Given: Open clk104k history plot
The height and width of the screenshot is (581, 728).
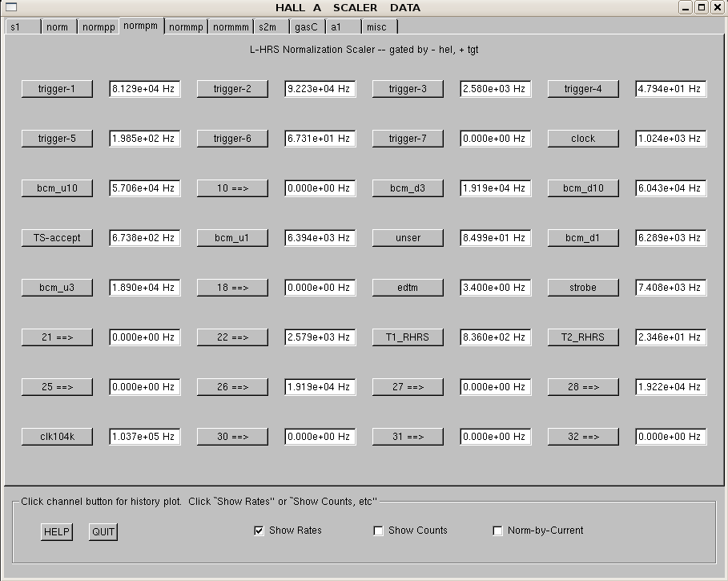Looking at the screenshot, I should (x=57, y=437).
